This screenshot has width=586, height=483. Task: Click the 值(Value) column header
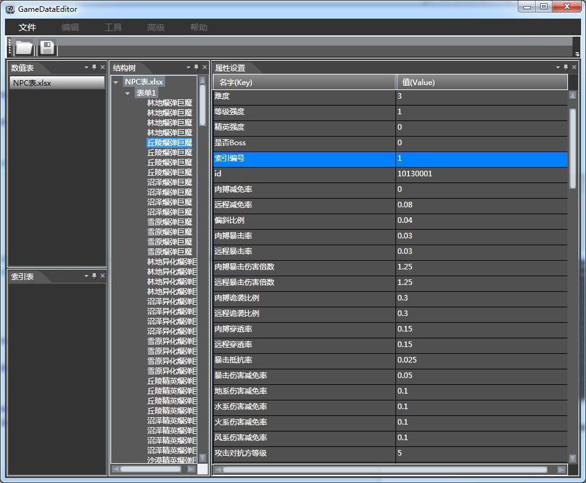click(481, 82)
